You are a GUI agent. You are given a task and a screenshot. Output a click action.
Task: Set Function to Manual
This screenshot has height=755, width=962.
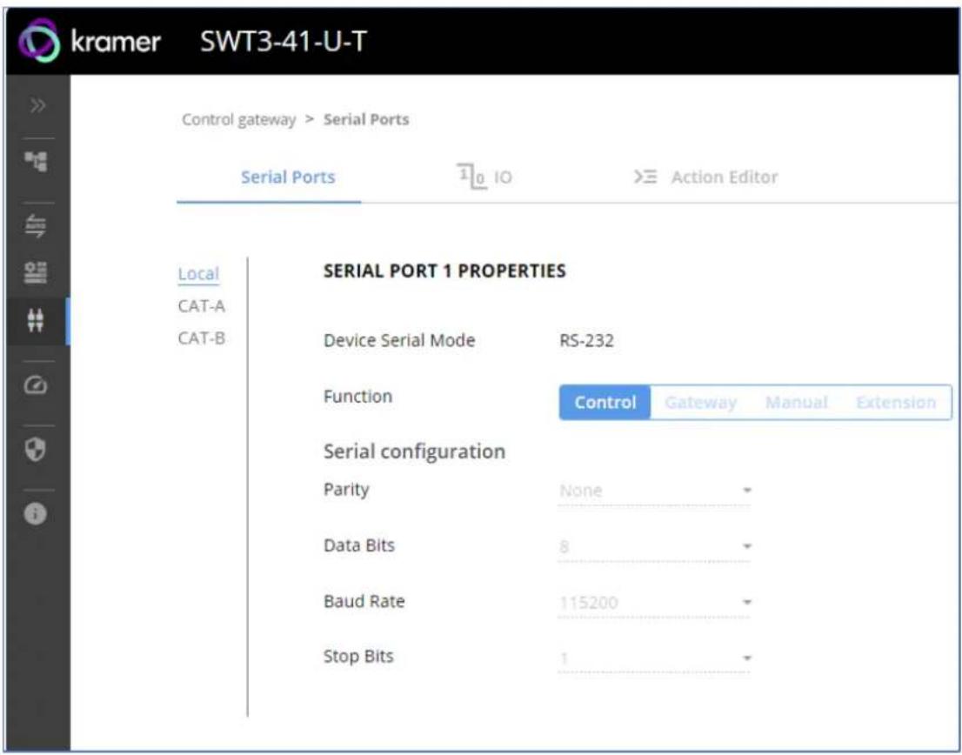(x=797, y=403)
